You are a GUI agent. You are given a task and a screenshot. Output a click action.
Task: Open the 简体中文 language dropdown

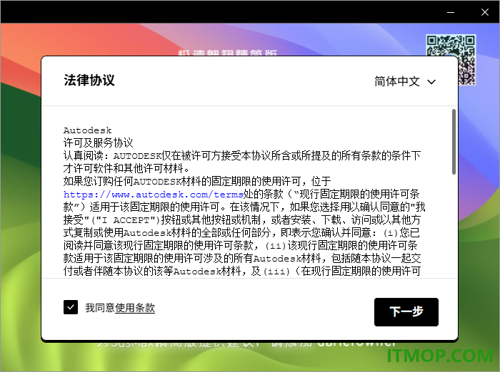(405, 81)
